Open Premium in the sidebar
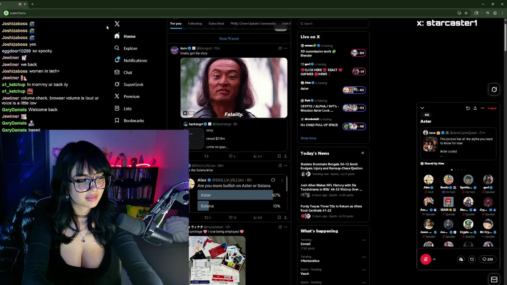The image size is (507, 285). [127, 97]
